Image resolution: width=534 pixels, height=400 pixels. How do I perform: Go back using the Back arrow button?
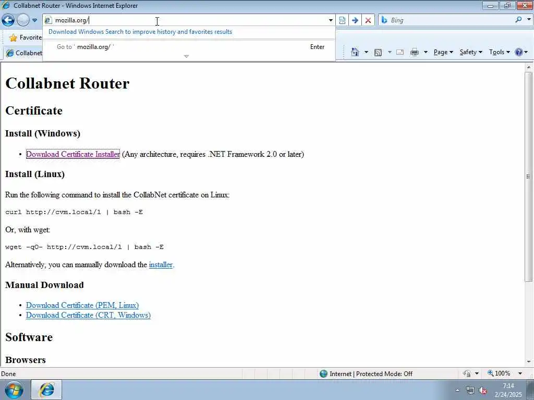coord(8,20)
